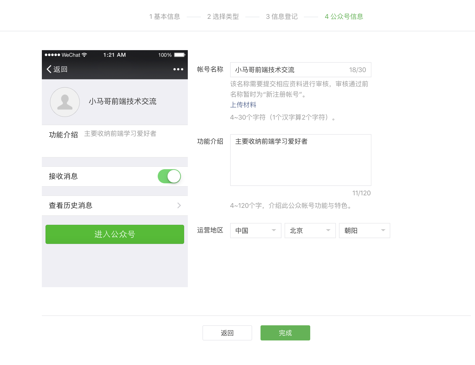Screen dimensions: 475x365
Task: Click the 1:21 AM time in phone status bar
Action: 114,55
